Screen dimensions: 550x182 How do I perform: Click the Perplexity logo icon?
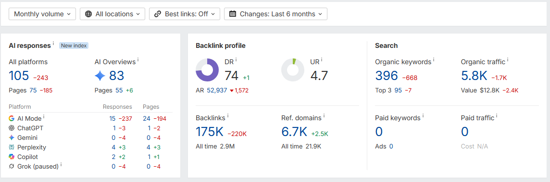(12, 148)
